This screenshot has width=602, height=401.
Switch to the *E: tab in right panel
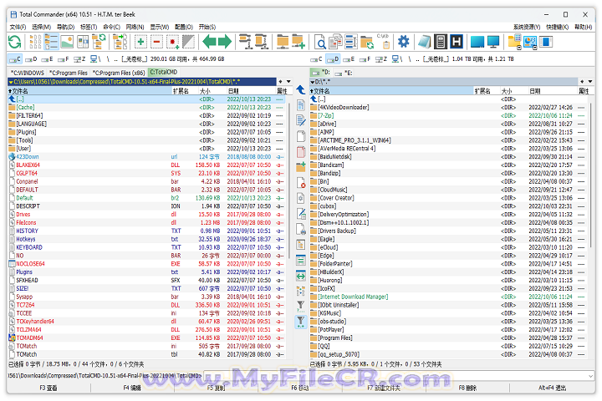(344, 73)
